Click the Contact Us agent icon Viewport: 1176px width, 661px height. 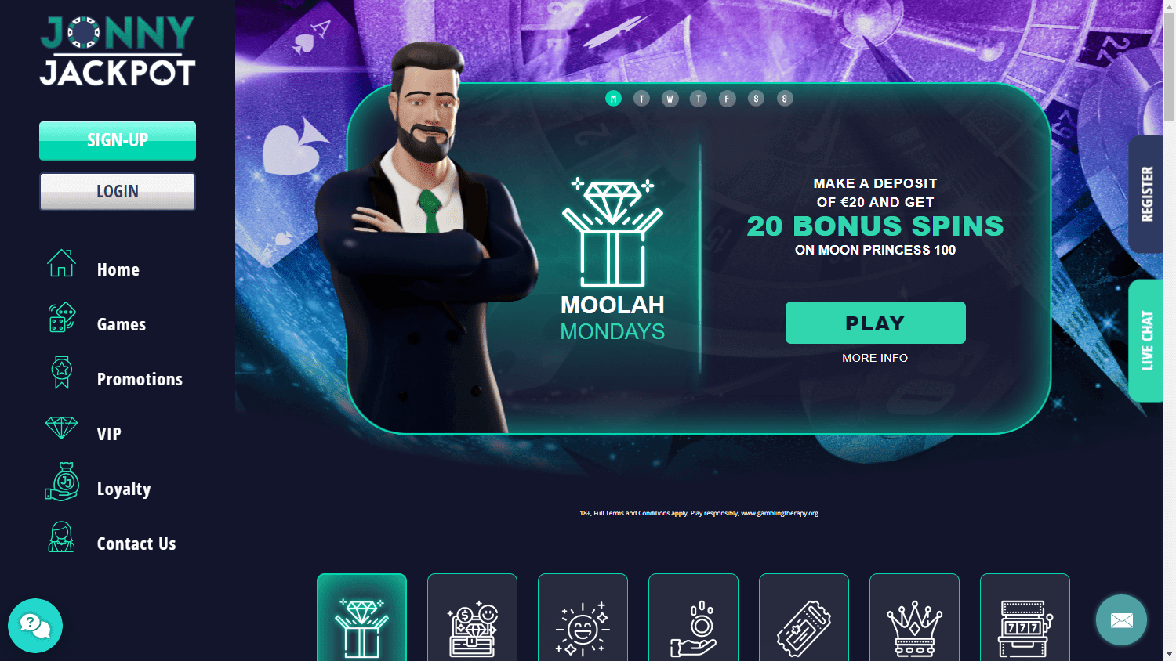[61, 537]
